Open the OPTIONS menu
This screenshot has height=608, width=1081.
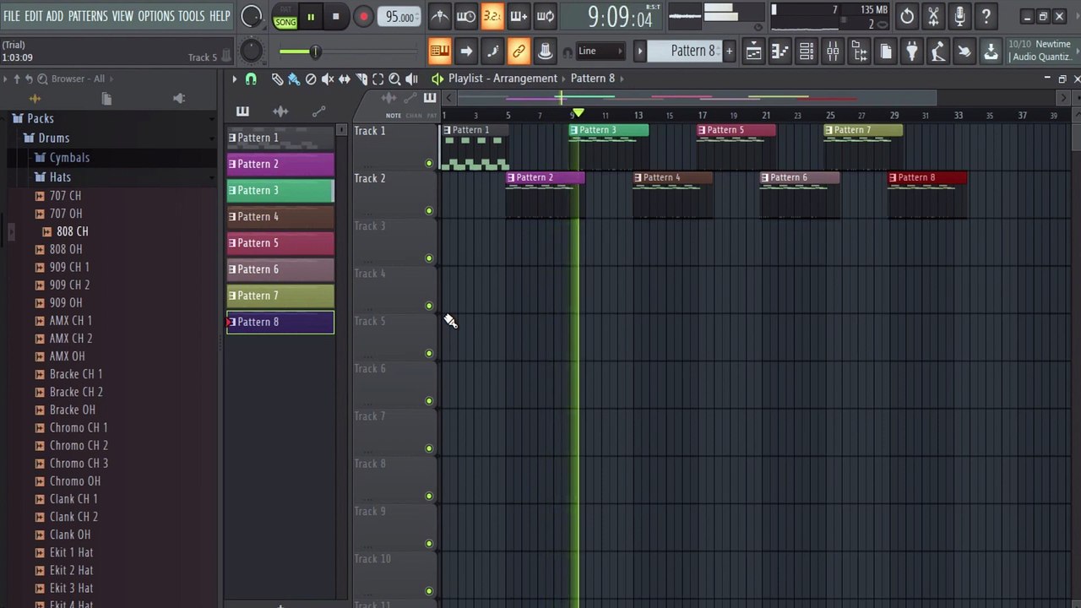click(155, 16)
